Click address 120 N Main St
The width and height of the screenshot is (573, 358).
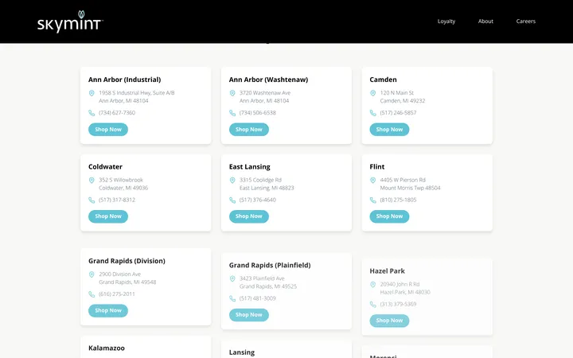(x=397, y=93)
